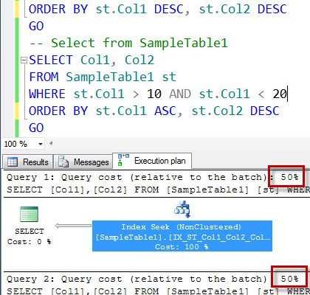Click the ORDER BY st.Col1 ASC line
Image resolution: width=310 pixels, height=295 pixels.
pyautogui.click(x=154, y=111)
